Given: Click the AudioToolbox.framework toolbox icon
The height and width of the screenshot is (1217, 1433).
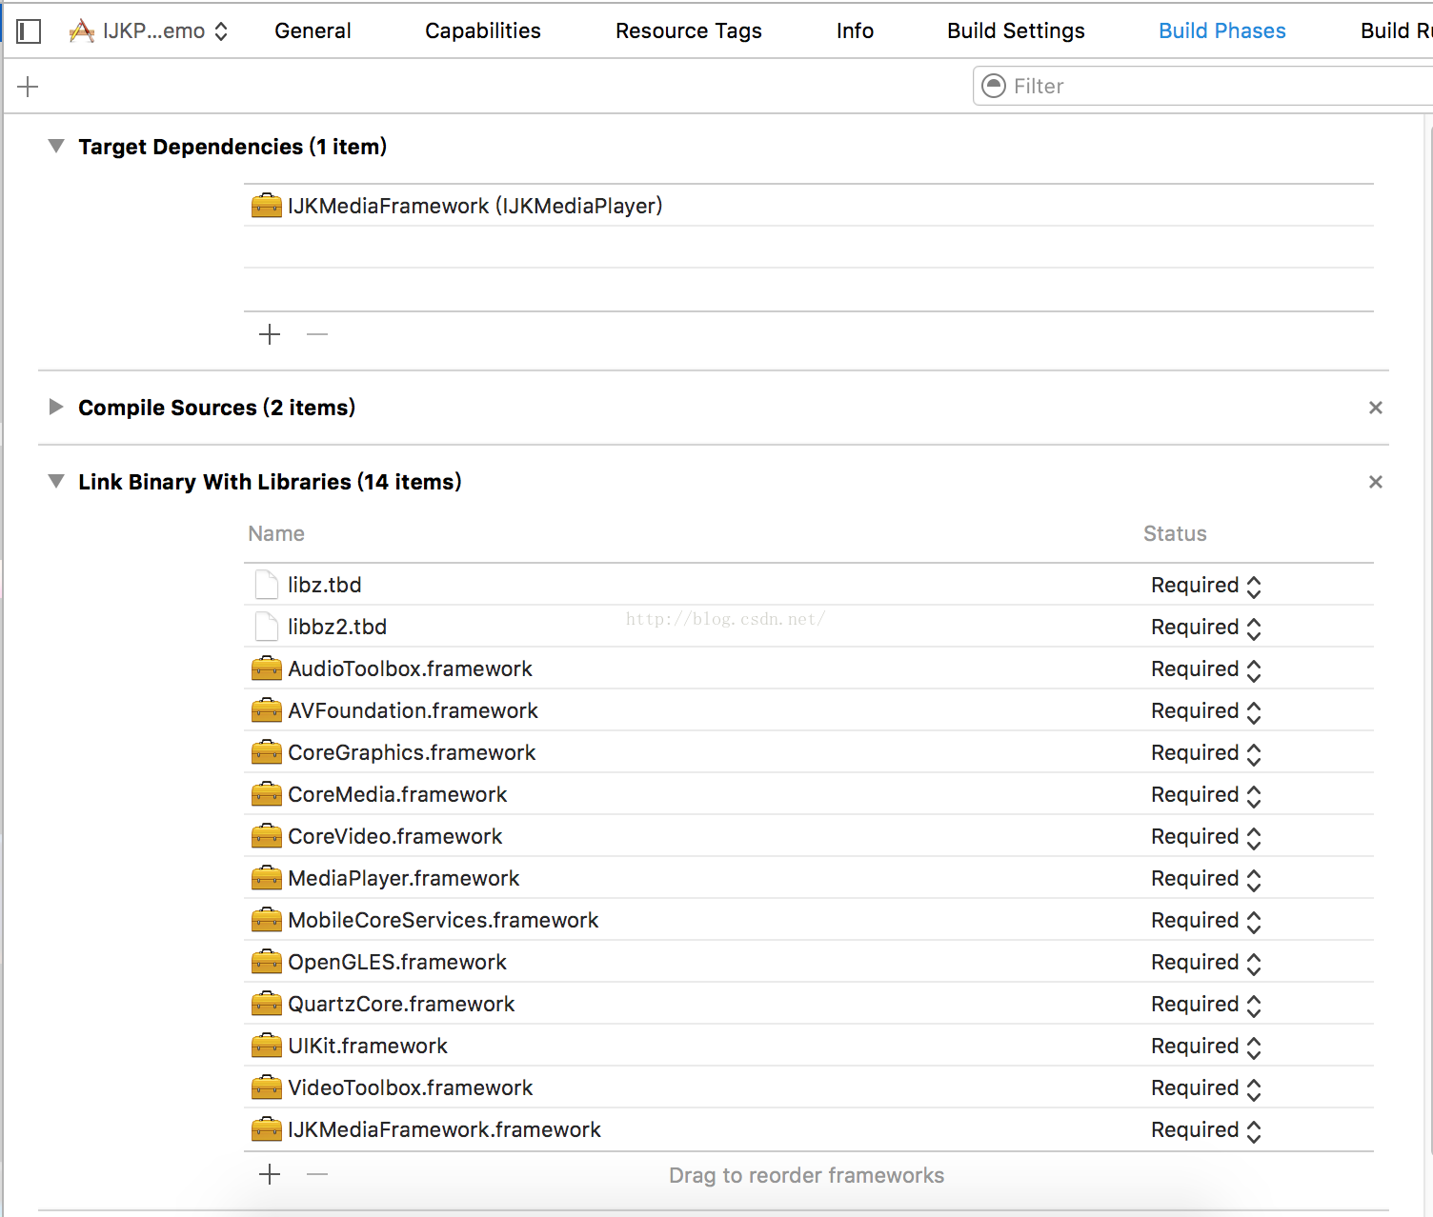Looking at the screenshot, I should coord(267,668).
